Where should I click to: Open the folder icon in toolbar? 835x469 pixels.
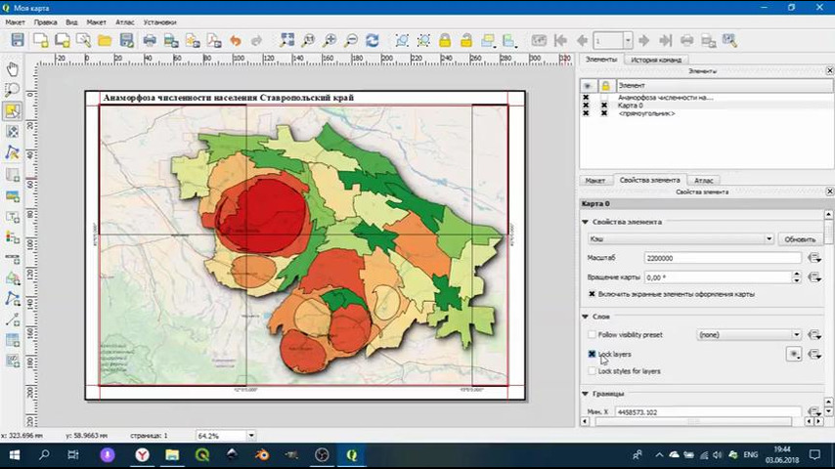click(104, 40)
